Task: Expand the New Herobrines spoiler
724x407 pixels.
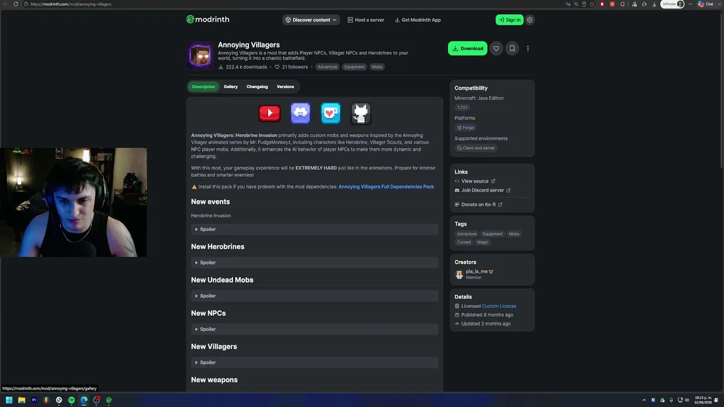Action: pos(314,262)
